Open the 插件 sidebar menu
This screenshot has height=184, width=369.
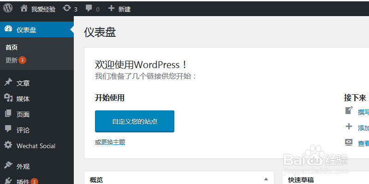click(x=23, y=181)
